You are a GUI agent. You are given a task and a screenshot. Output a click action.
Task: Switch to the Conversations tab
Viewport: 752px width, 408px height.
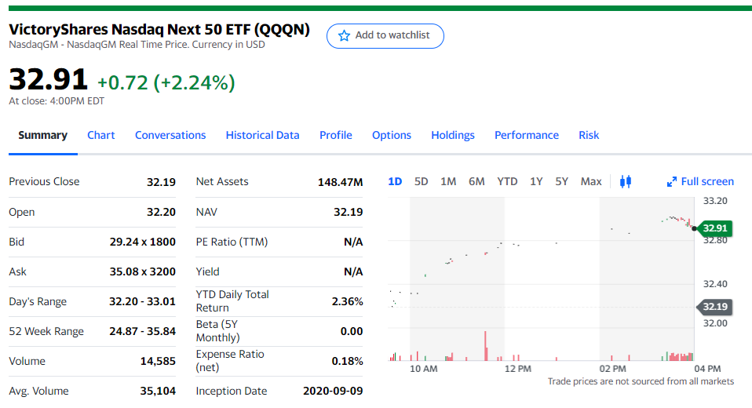170,135
